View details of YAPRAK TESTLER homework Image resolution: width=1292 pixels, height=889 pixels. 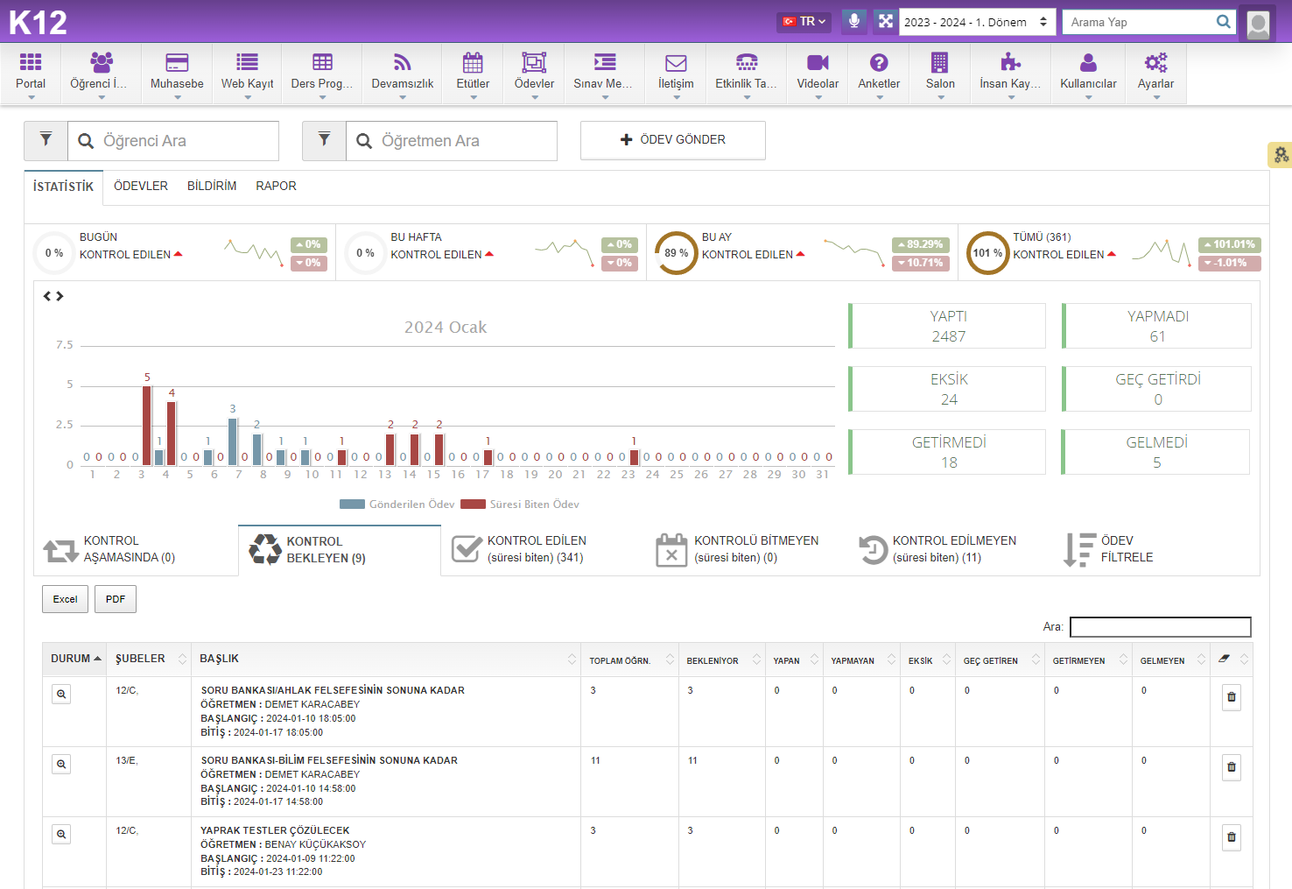(61, 834)
